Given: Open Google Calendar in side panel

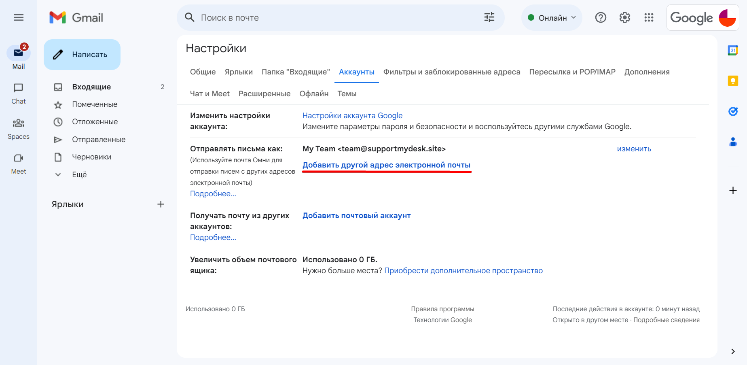Looking at the screenshot, I should tap(733, 50).
